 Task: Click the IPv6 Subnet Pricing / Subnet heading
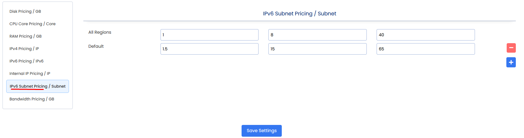pos(299,14)
